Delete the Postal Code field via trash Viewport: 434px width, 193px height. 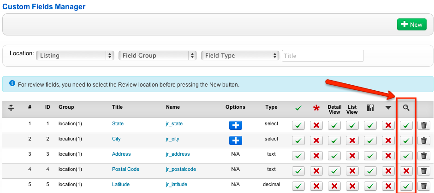423,171
